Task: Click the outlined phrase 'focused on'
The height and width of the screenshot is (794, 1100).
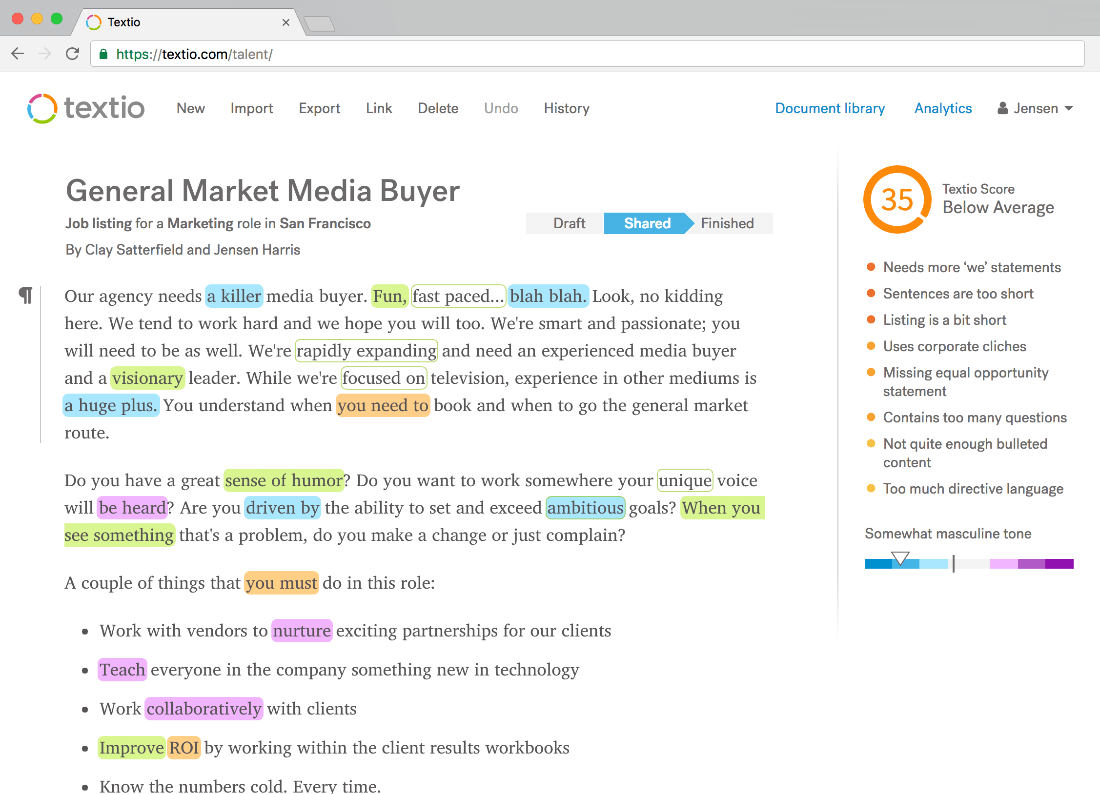Action: pos(384,378)
